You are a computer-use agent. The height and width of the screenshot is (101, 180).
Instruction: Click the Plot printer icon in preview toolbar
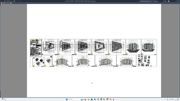pyautogui.click(x=2, y=3)
